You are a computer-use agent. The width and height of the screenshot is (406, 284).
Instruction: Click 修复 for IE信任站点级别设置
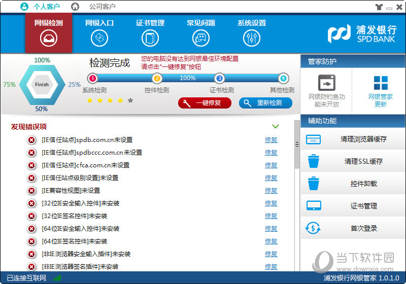point(271,178)
